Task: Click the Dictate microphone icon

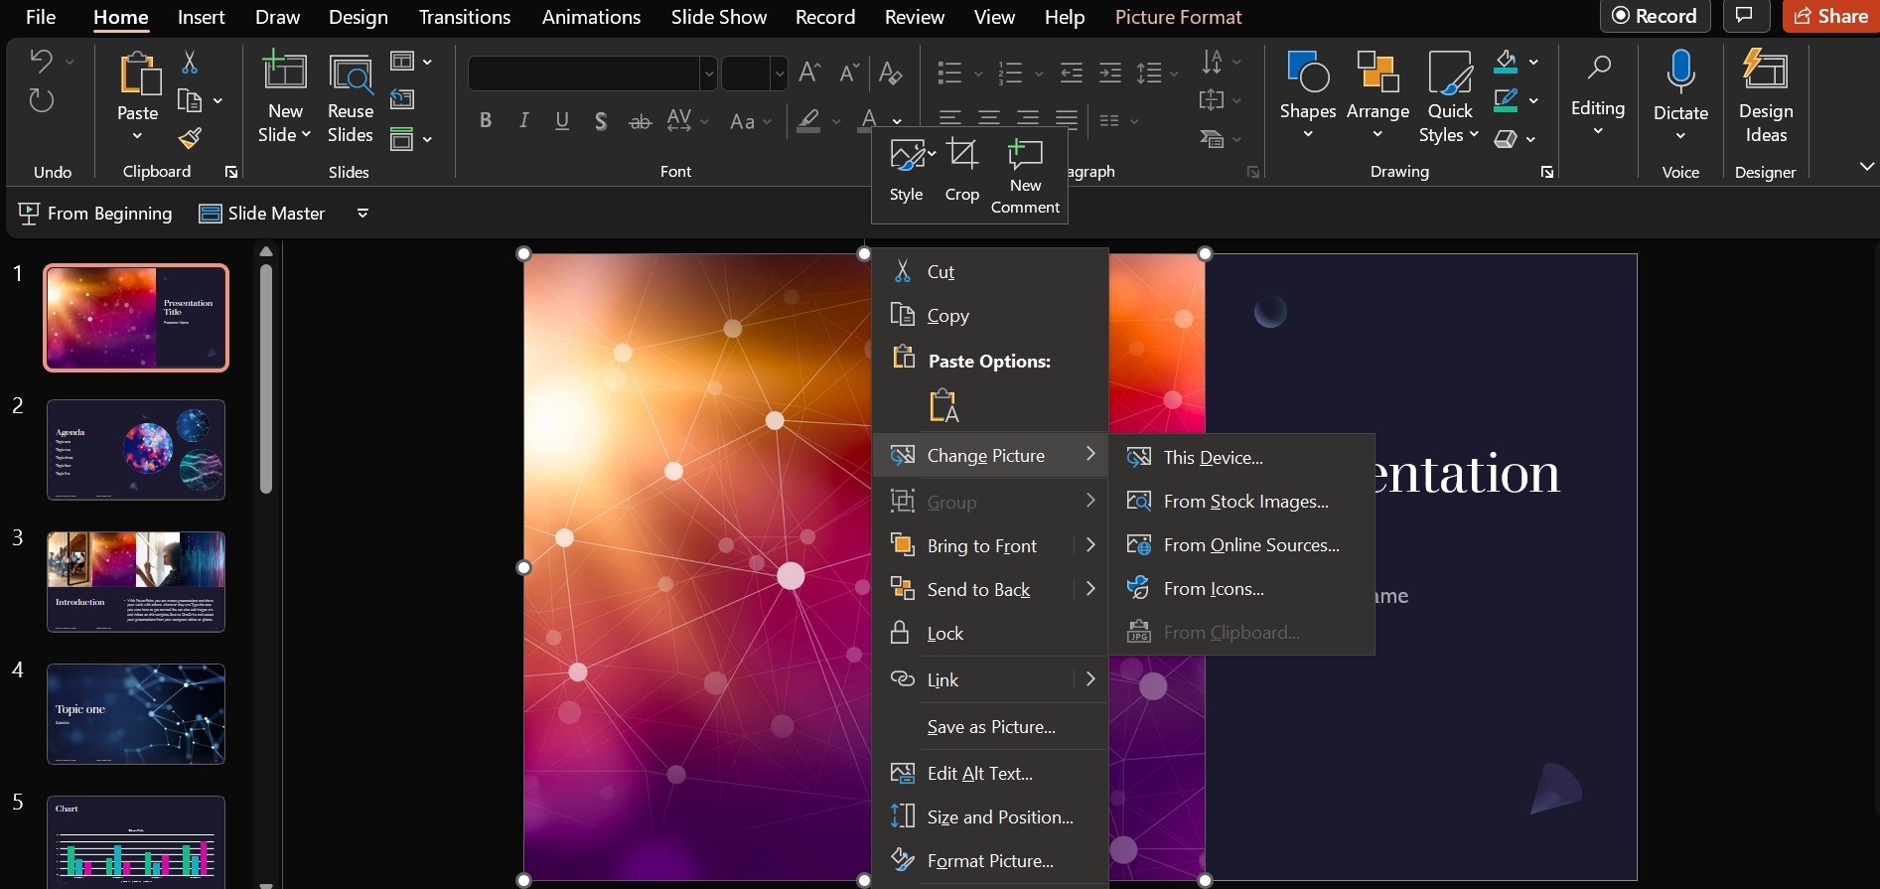Action: point(1680,72)
